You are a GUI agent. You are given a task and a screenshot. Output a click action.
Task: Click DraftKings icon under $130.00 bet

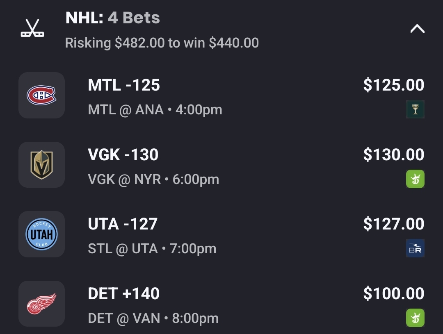(415, 179)
